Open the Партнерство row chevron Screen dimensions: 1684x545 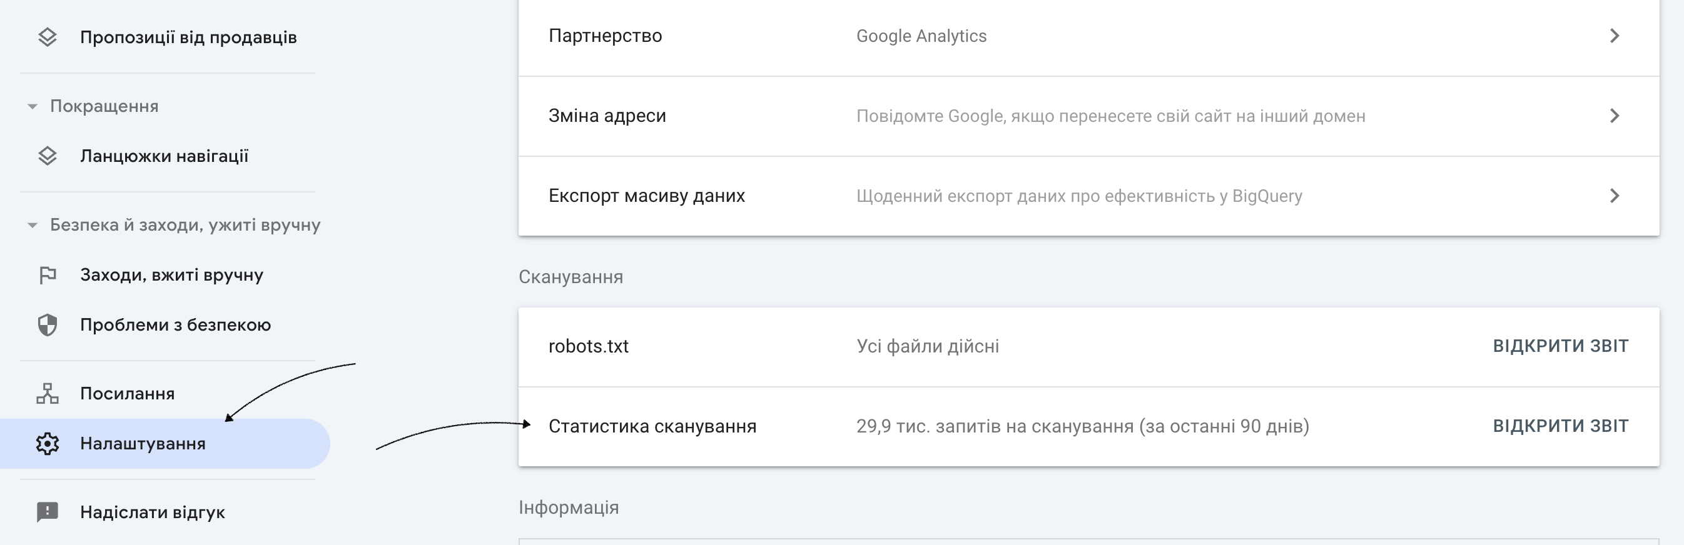(1614, 36)
